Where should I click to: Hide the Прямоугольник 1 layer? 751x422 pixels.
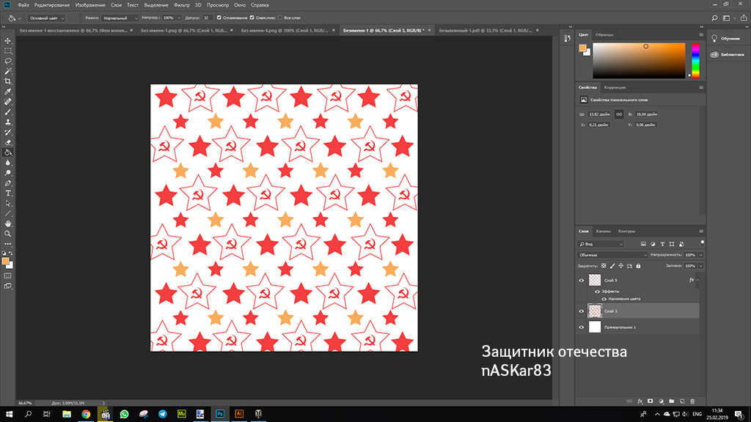[582, 327]
